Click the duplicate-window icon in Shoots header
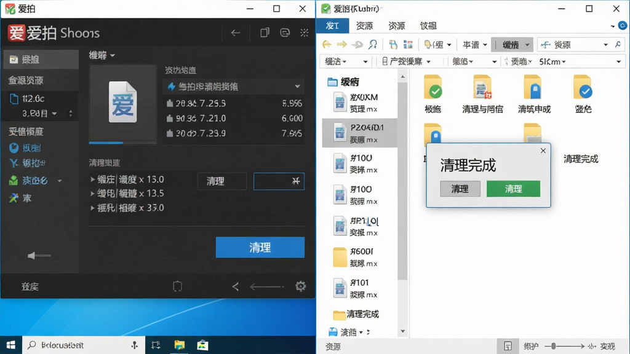Image resolution: width=630 pixels, height=354 pixels. tap(265, 33)
